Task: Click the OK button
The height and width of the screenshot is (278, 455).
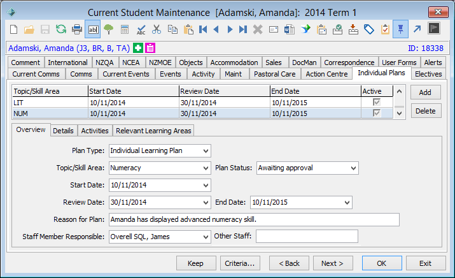Action: (382, 263)
